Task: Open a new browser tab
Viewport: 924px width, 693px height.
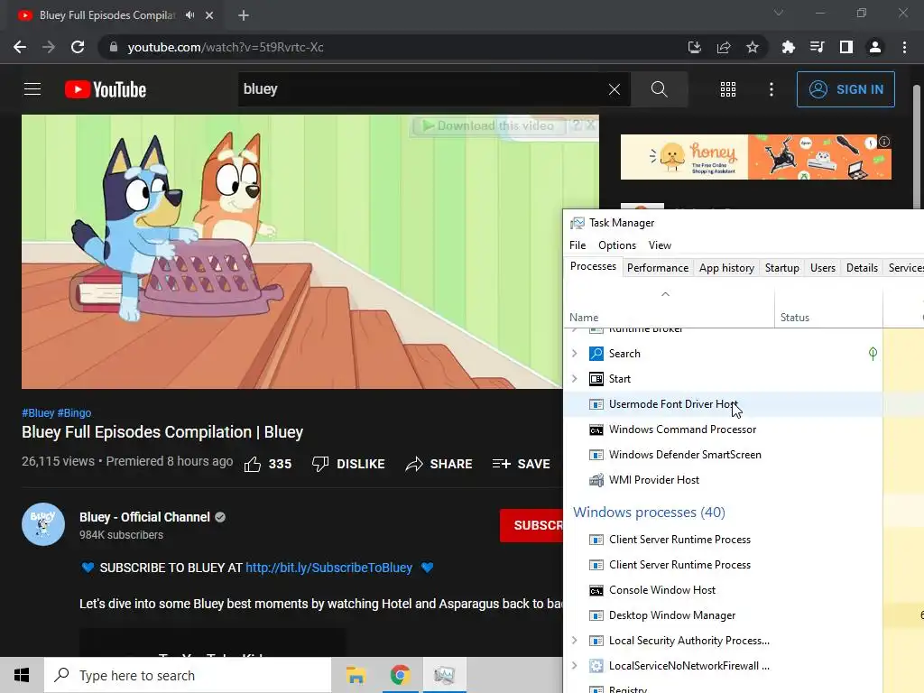Action: click(x=244, y=15)
